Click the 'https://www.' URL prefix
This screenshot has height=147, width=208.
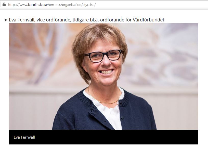tap(18, 5)
